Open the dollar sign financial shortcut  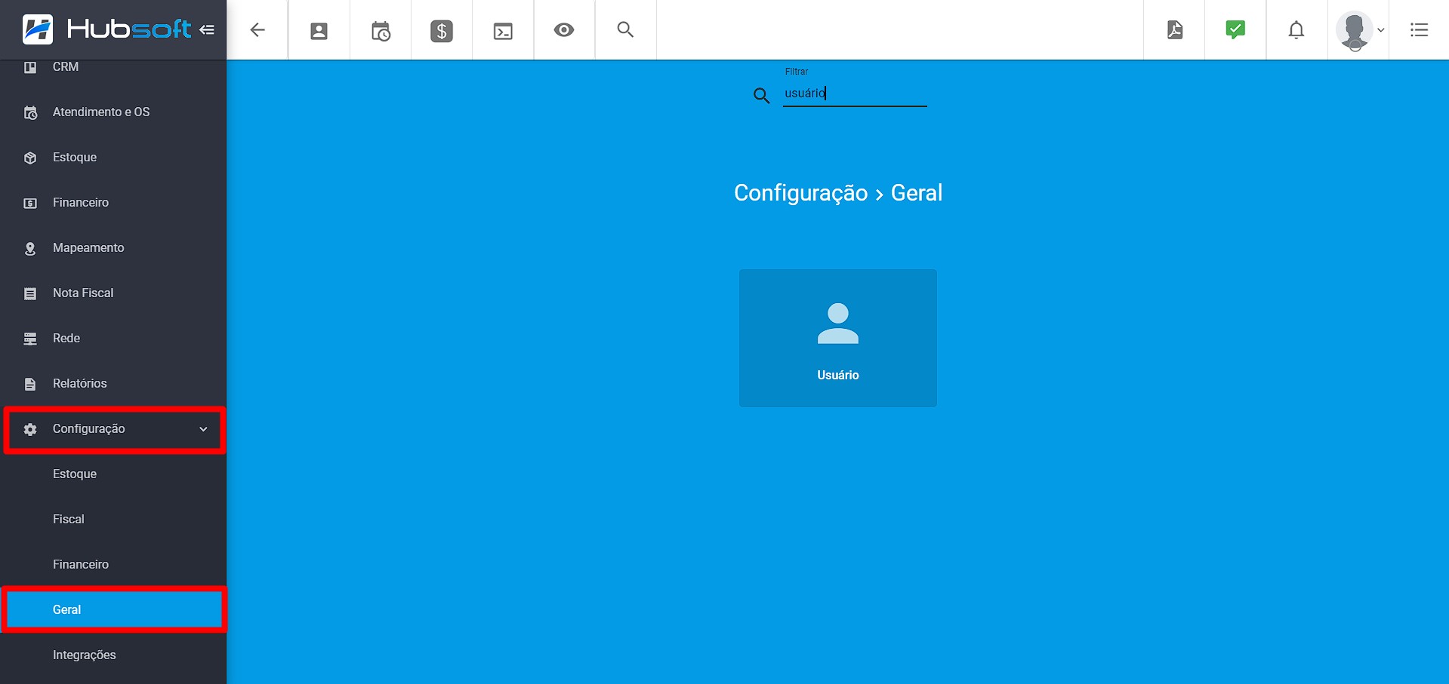(x=442, y=31)
